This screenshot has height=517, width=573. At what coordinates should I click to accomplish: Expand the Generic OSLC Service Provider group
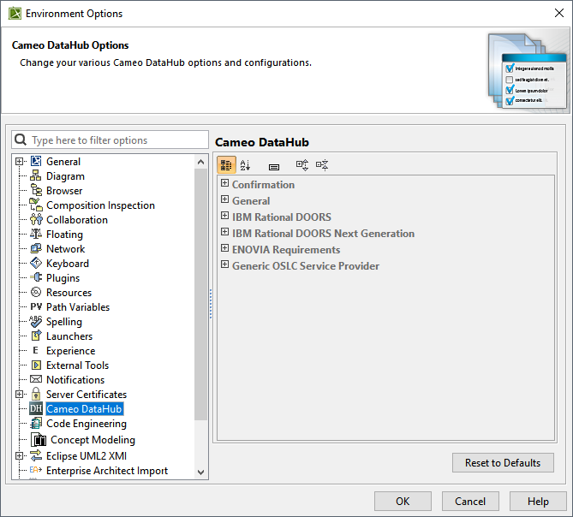[224, 264]
